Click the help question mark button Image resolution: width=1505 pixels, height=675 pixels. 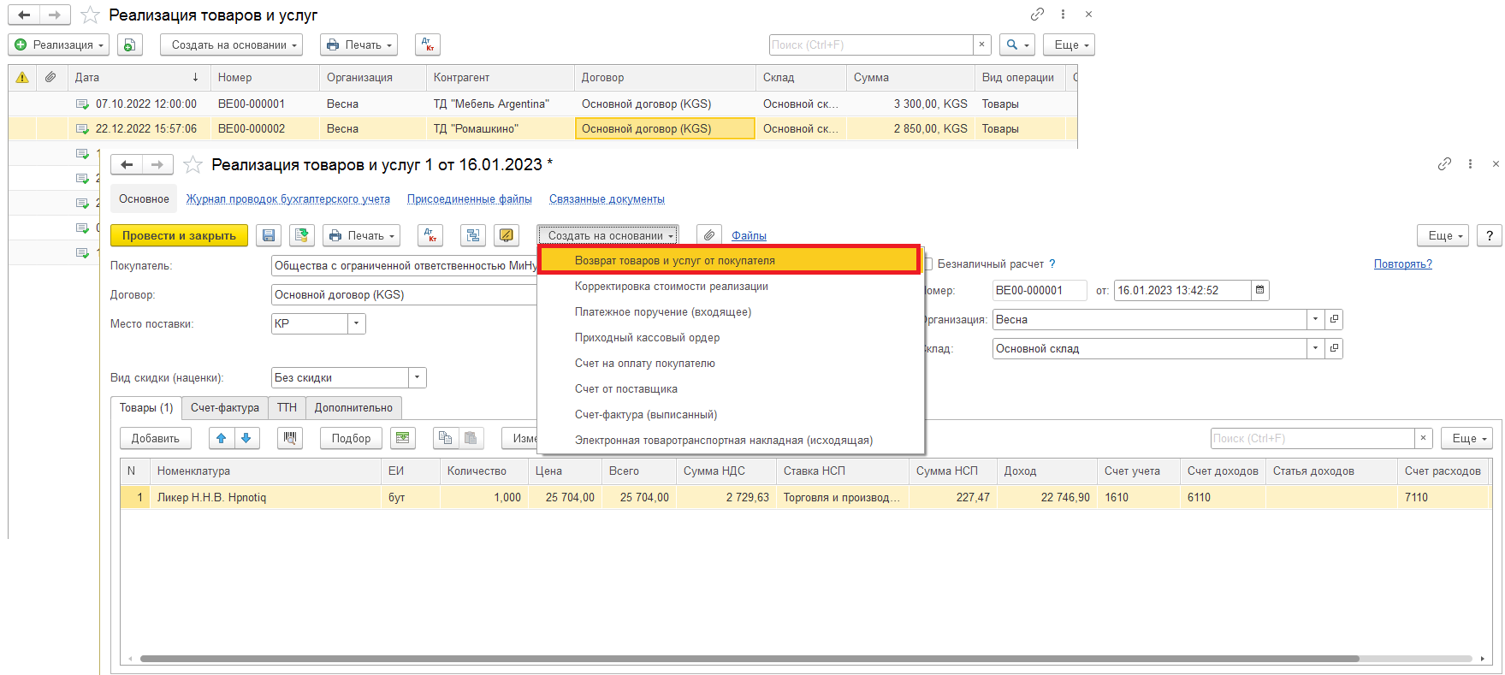[x=1490, y=235]
